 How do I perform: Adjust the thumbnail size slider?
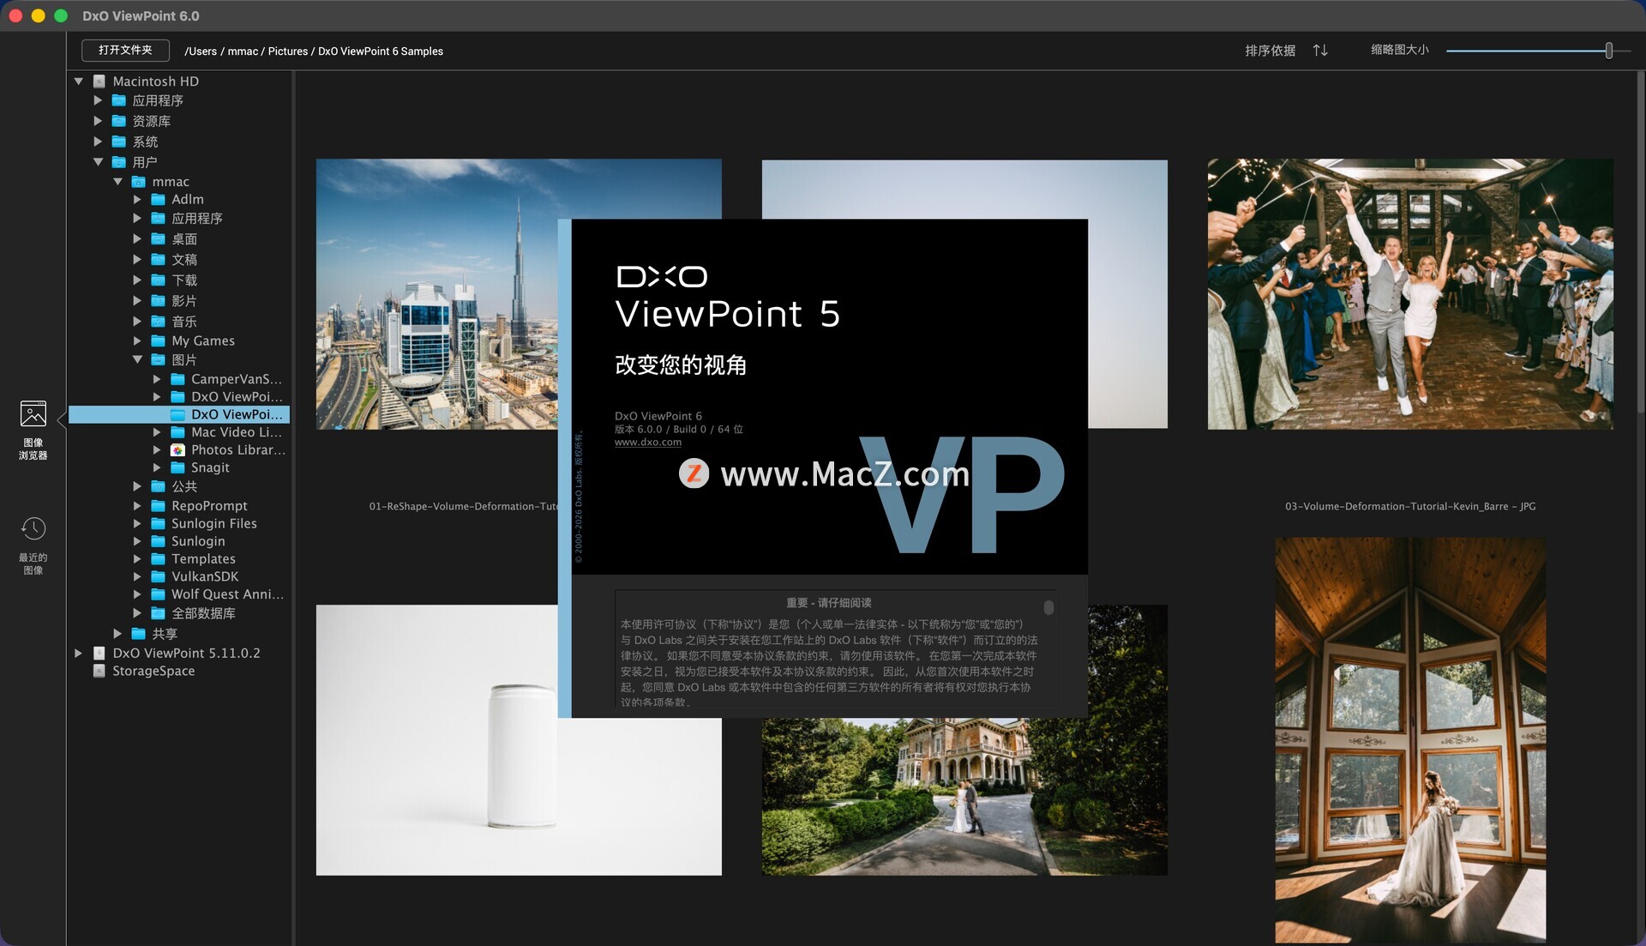pos(1608,51)
